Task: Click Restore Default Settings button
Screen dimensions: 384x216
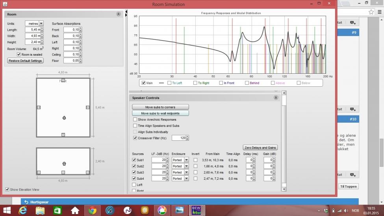Action: [x=26, y=61]
